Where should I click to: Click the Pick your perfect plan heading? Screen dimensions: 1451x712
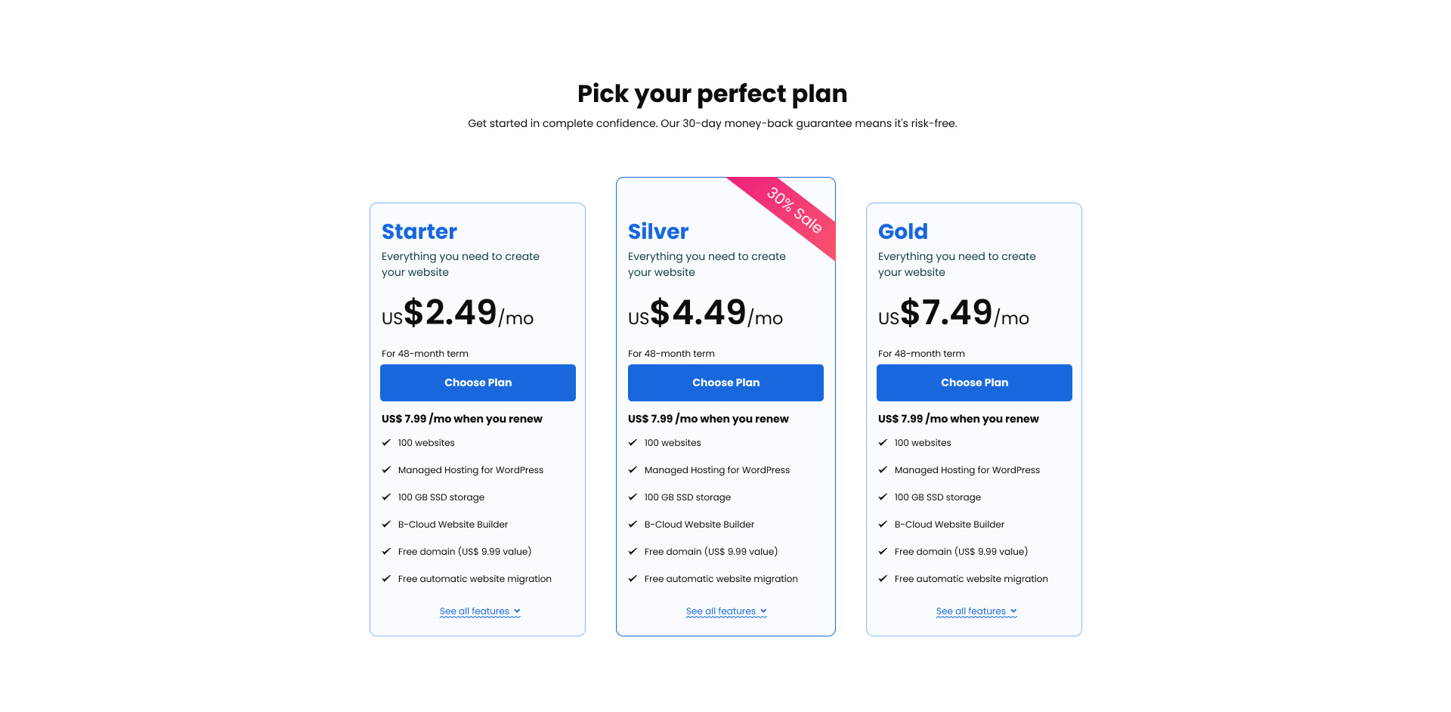click(x=712, y=94)
